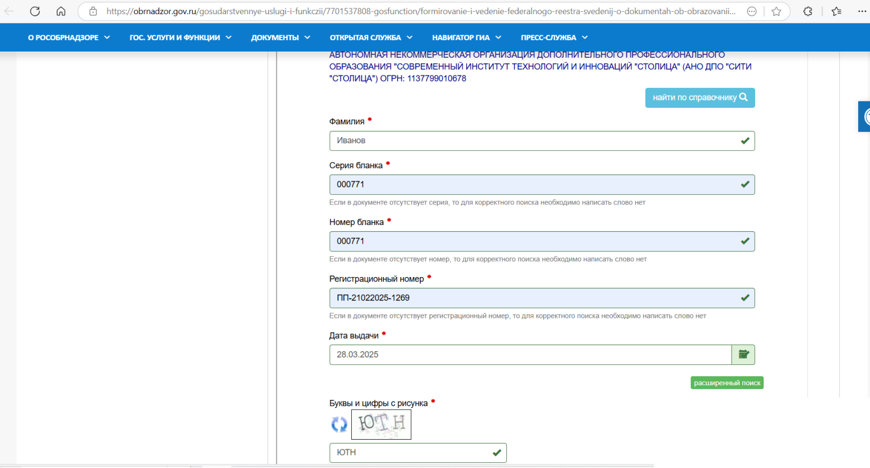The width and height of the screenshot is (870, 468).
Task: Open the favorites list icon
Action: click(837, 11)
